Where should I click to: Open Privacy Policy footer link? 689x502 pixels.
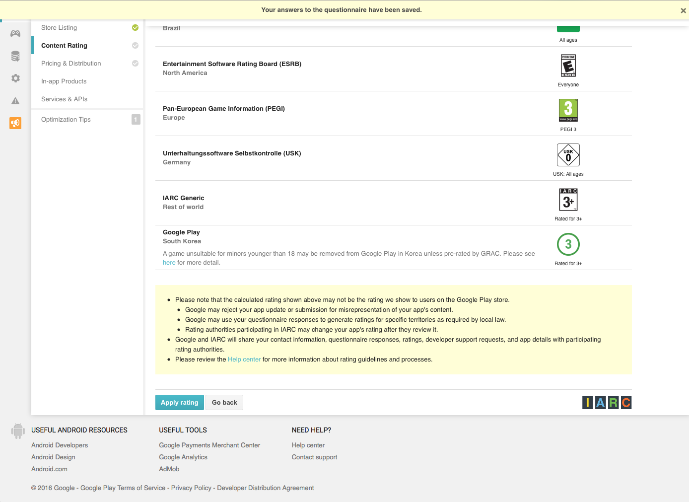coord(191,488)
